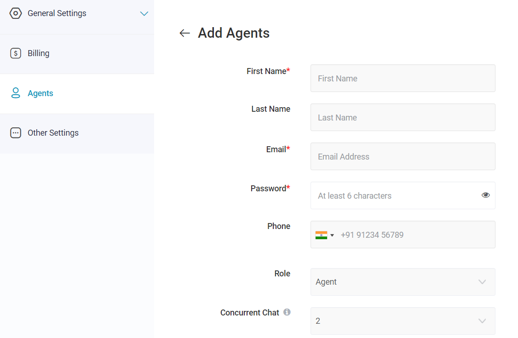Click the Concurrent Chat info icon
The width and height of the screenshot is (518, 338).
[287, 312]
